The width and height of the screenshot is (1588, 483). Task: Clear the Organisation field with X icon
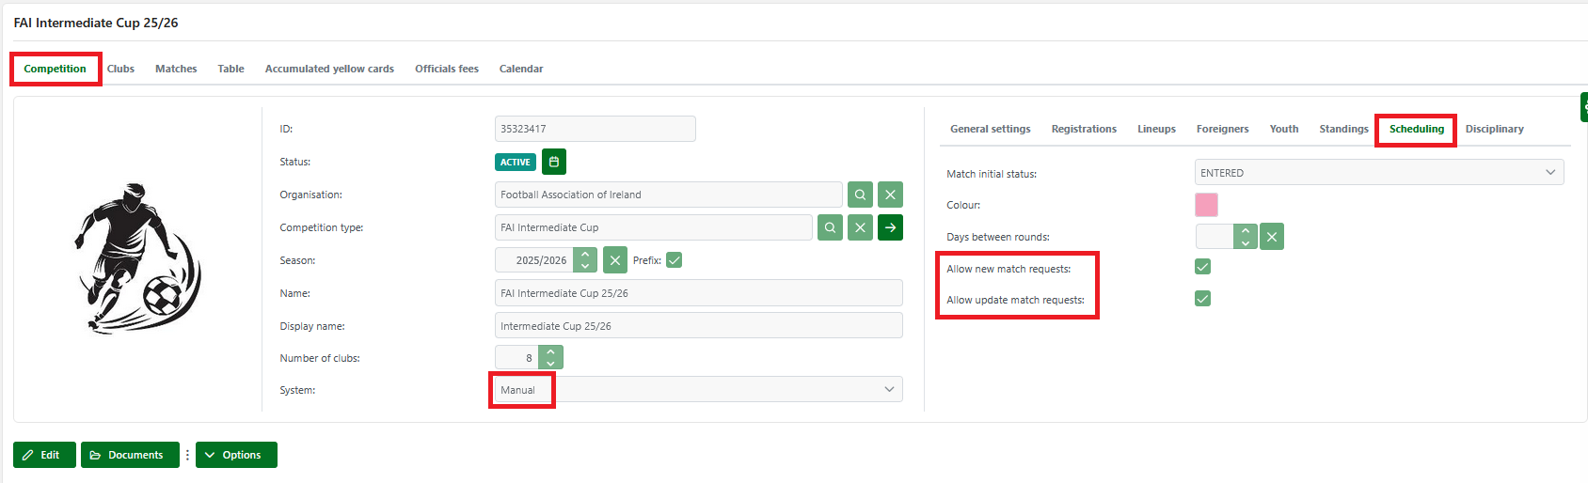(x=890, y=195)
